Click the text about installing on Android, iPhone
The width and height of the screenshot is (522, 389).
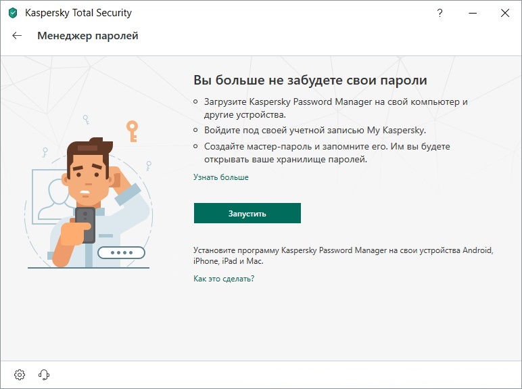[343, 255]
